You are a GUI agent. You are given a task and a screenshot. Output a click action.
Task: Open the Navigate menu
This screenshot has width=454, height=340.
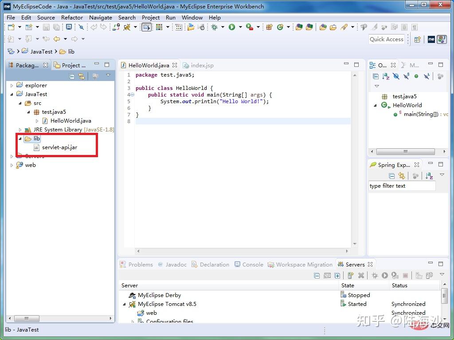(x=101, y=18)
